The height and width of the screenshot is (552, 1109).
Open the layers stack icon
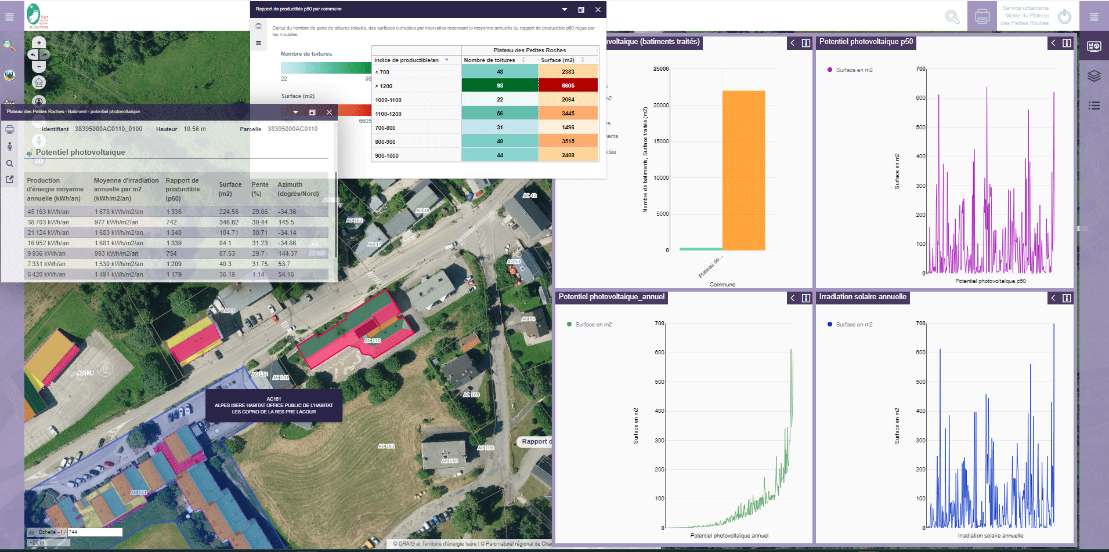[1094, 76]
